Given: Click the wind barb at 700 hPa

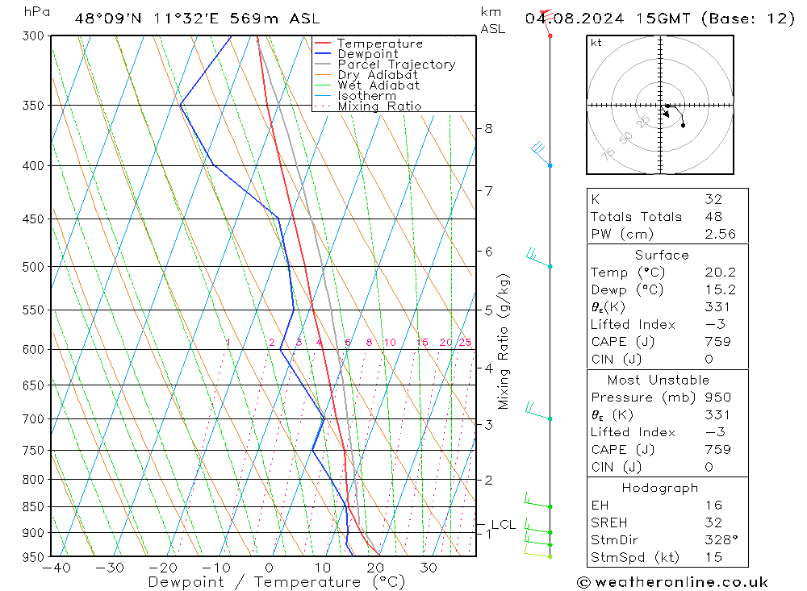Looking at the screenshot, I should [x=538, y=411].
